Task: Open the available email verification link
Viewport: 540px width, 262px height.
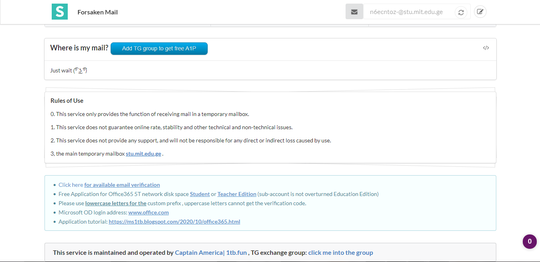Action: point(122,185)
